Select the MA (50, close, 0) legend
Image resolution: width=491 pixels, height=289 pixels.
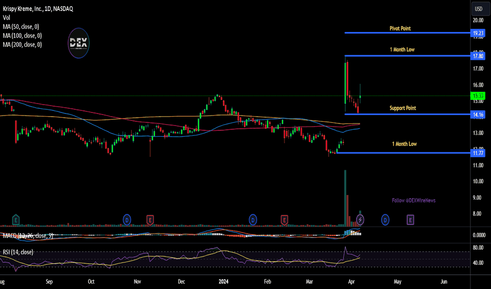click(21, 27)
